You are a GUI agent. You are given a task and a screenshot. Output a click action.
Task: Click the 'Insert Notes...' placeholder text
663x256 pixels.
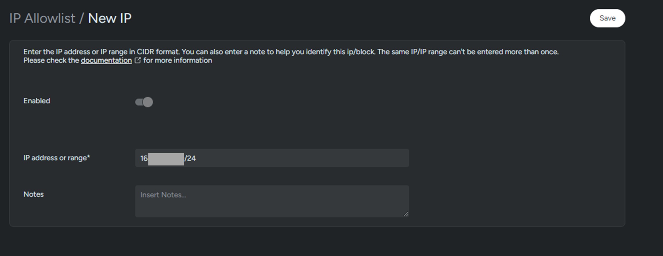[x=163, y=195]
